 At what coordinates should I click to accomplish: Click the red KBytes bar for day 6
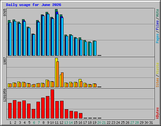point(34,114)
